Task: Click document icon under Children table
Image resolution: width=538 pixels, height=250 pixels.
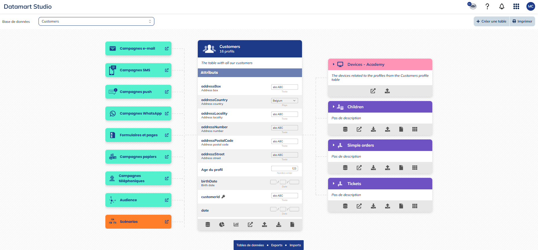Action: [401, 129]
